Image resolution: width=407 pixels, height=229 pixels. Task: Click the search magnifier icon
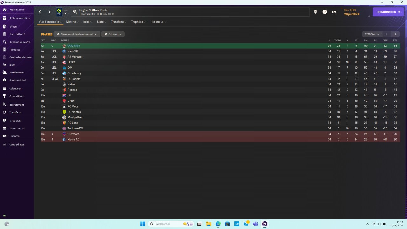(75, 12)
